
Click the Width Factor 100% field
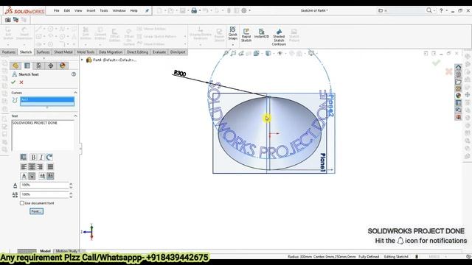tap(44, 185)
